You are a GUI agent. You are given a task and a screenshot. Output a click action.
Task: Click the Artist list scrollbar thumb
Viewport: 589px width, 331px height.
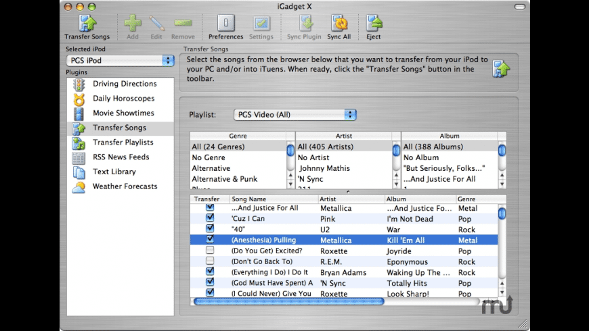point(396,151)
